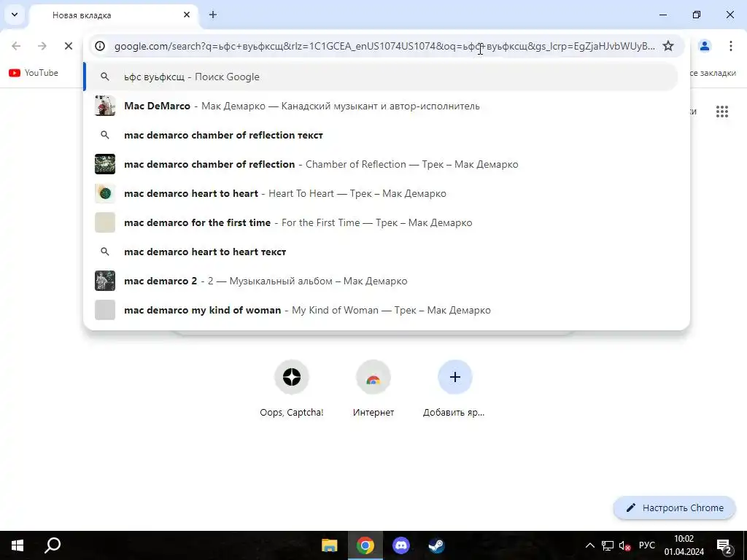This screenshot has height=560, width=747.
Task: Open the Chrome three-dot menu
Action: 730,46
